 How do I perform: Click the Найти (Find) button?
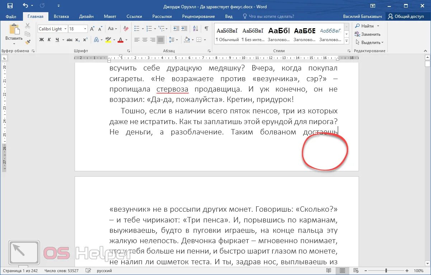366,26
